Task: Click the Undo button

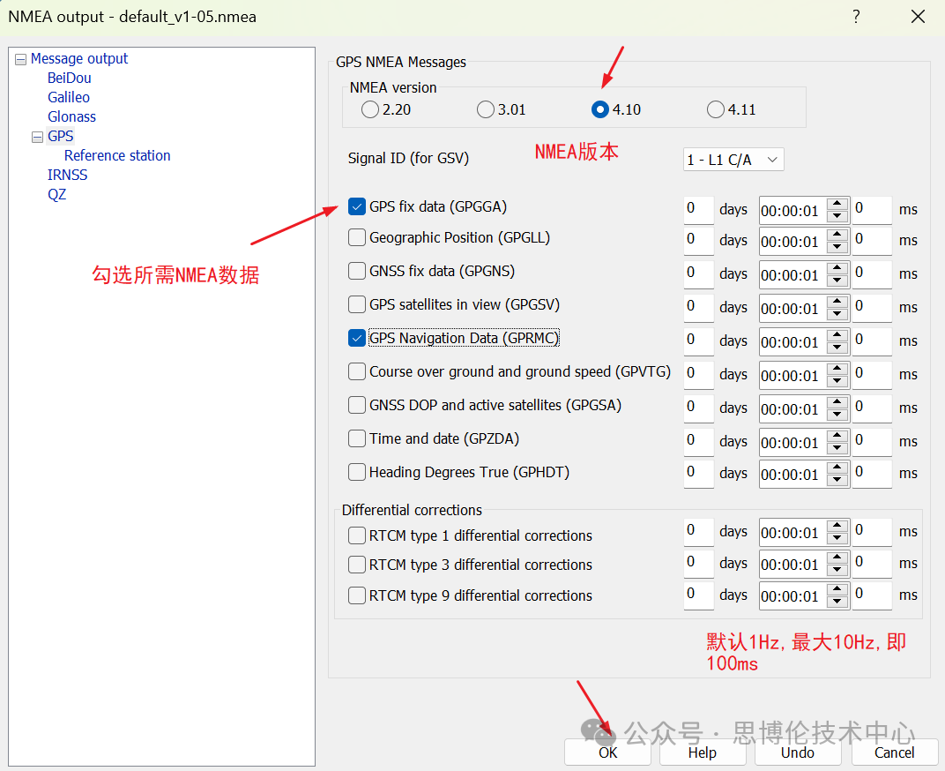Action: click(797, 752)
